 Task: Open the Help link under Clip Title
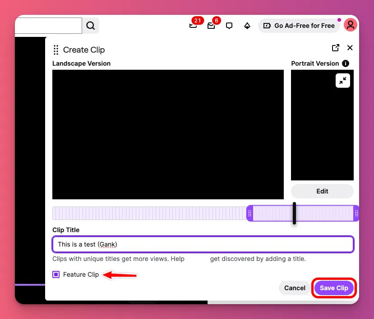(178, 259)
